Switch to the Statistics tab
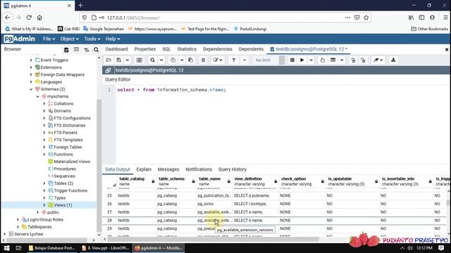The width and height of the screenshot is (451, 253). pos(187,49)
